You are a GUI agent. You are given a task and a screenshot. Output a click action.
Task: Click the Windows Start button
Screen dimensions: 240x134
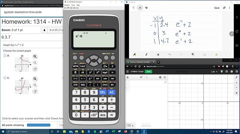coord(3,132)
